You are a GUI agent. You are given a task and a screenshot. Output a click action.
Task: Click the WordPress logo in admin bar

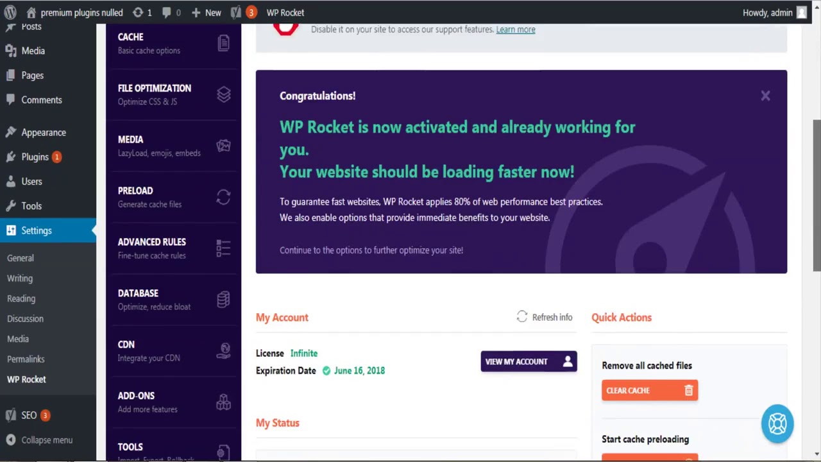coord(10,12)
